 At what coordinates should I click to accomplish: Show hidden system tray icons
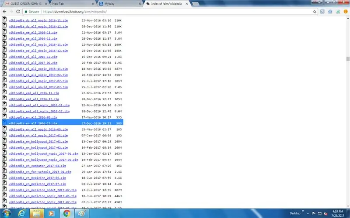point(308,214)
